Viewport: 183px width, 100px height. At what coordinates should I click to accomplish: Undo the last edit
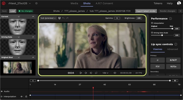click(63, 18)
